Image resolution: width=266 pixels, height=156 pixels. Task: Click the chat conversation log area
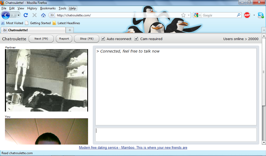176,87
